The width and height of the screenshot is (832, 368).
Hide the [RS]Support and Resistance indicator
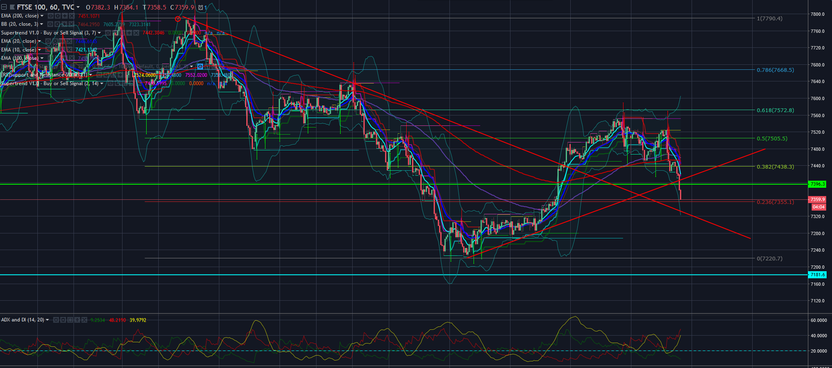(x=99, y=75)
